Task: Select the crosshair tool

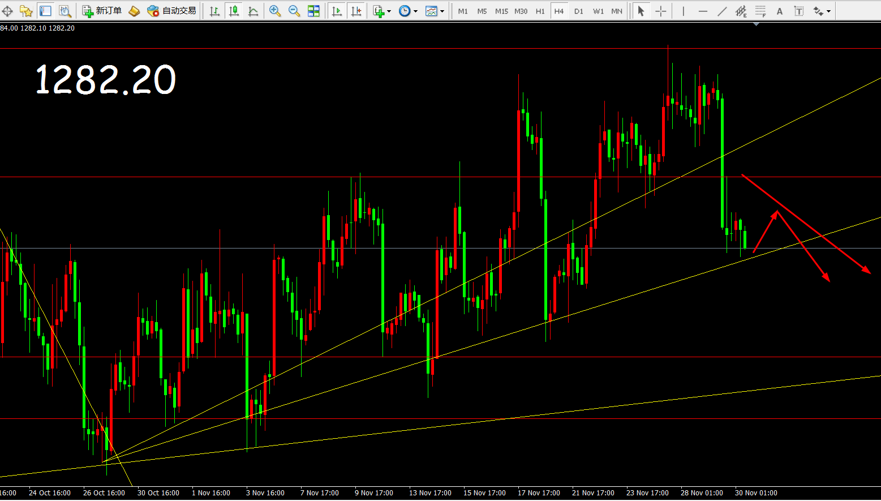Action: (660, 11)
